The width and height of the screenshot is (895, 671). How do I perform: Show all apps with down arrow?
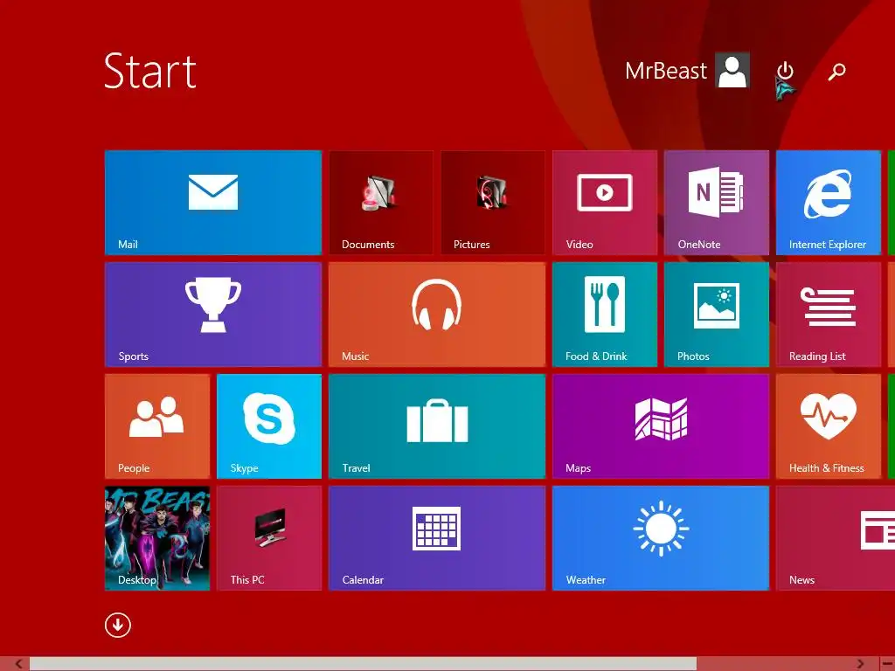pos(118,626)
